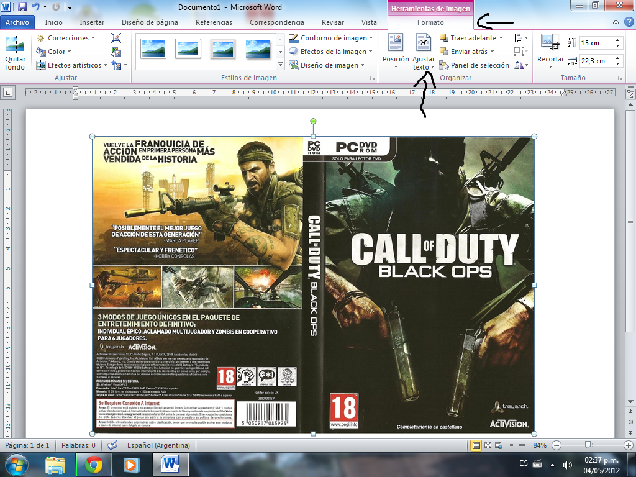Switch to the Referencias tab
This screenshot has height=477, width=636.
(214, 22)
